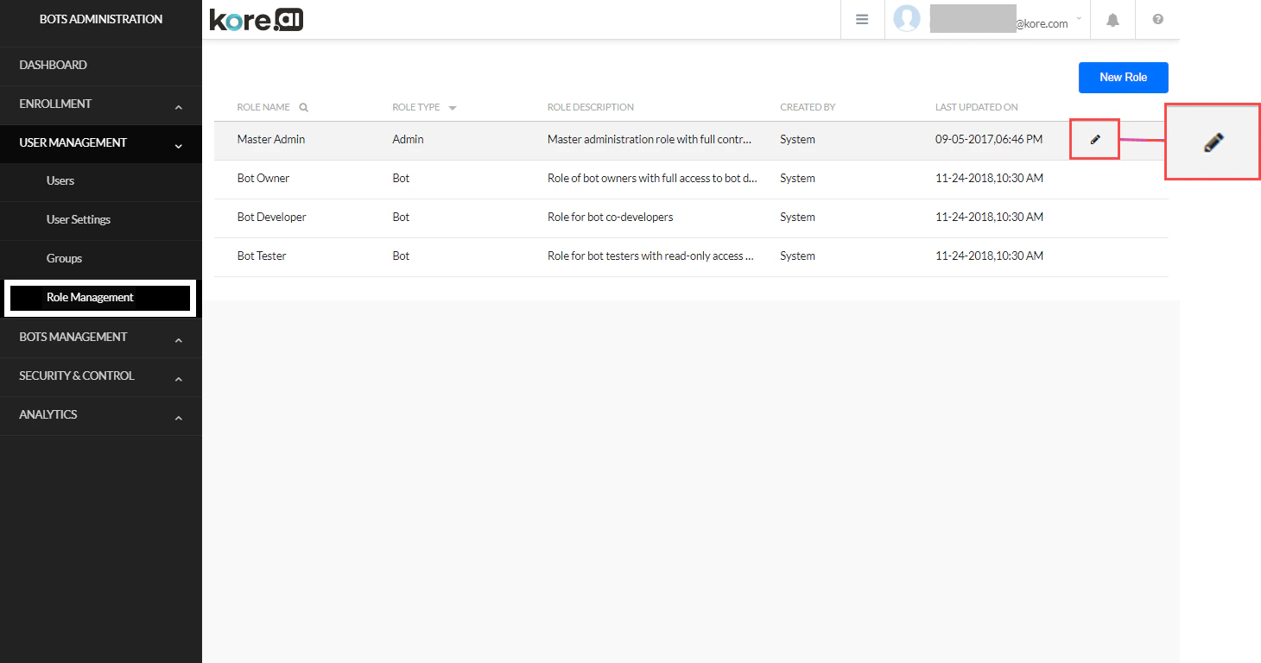Sort by Role Name column header
The height and width of the screenshot is (663, 1261).
[x=263, y=107]
